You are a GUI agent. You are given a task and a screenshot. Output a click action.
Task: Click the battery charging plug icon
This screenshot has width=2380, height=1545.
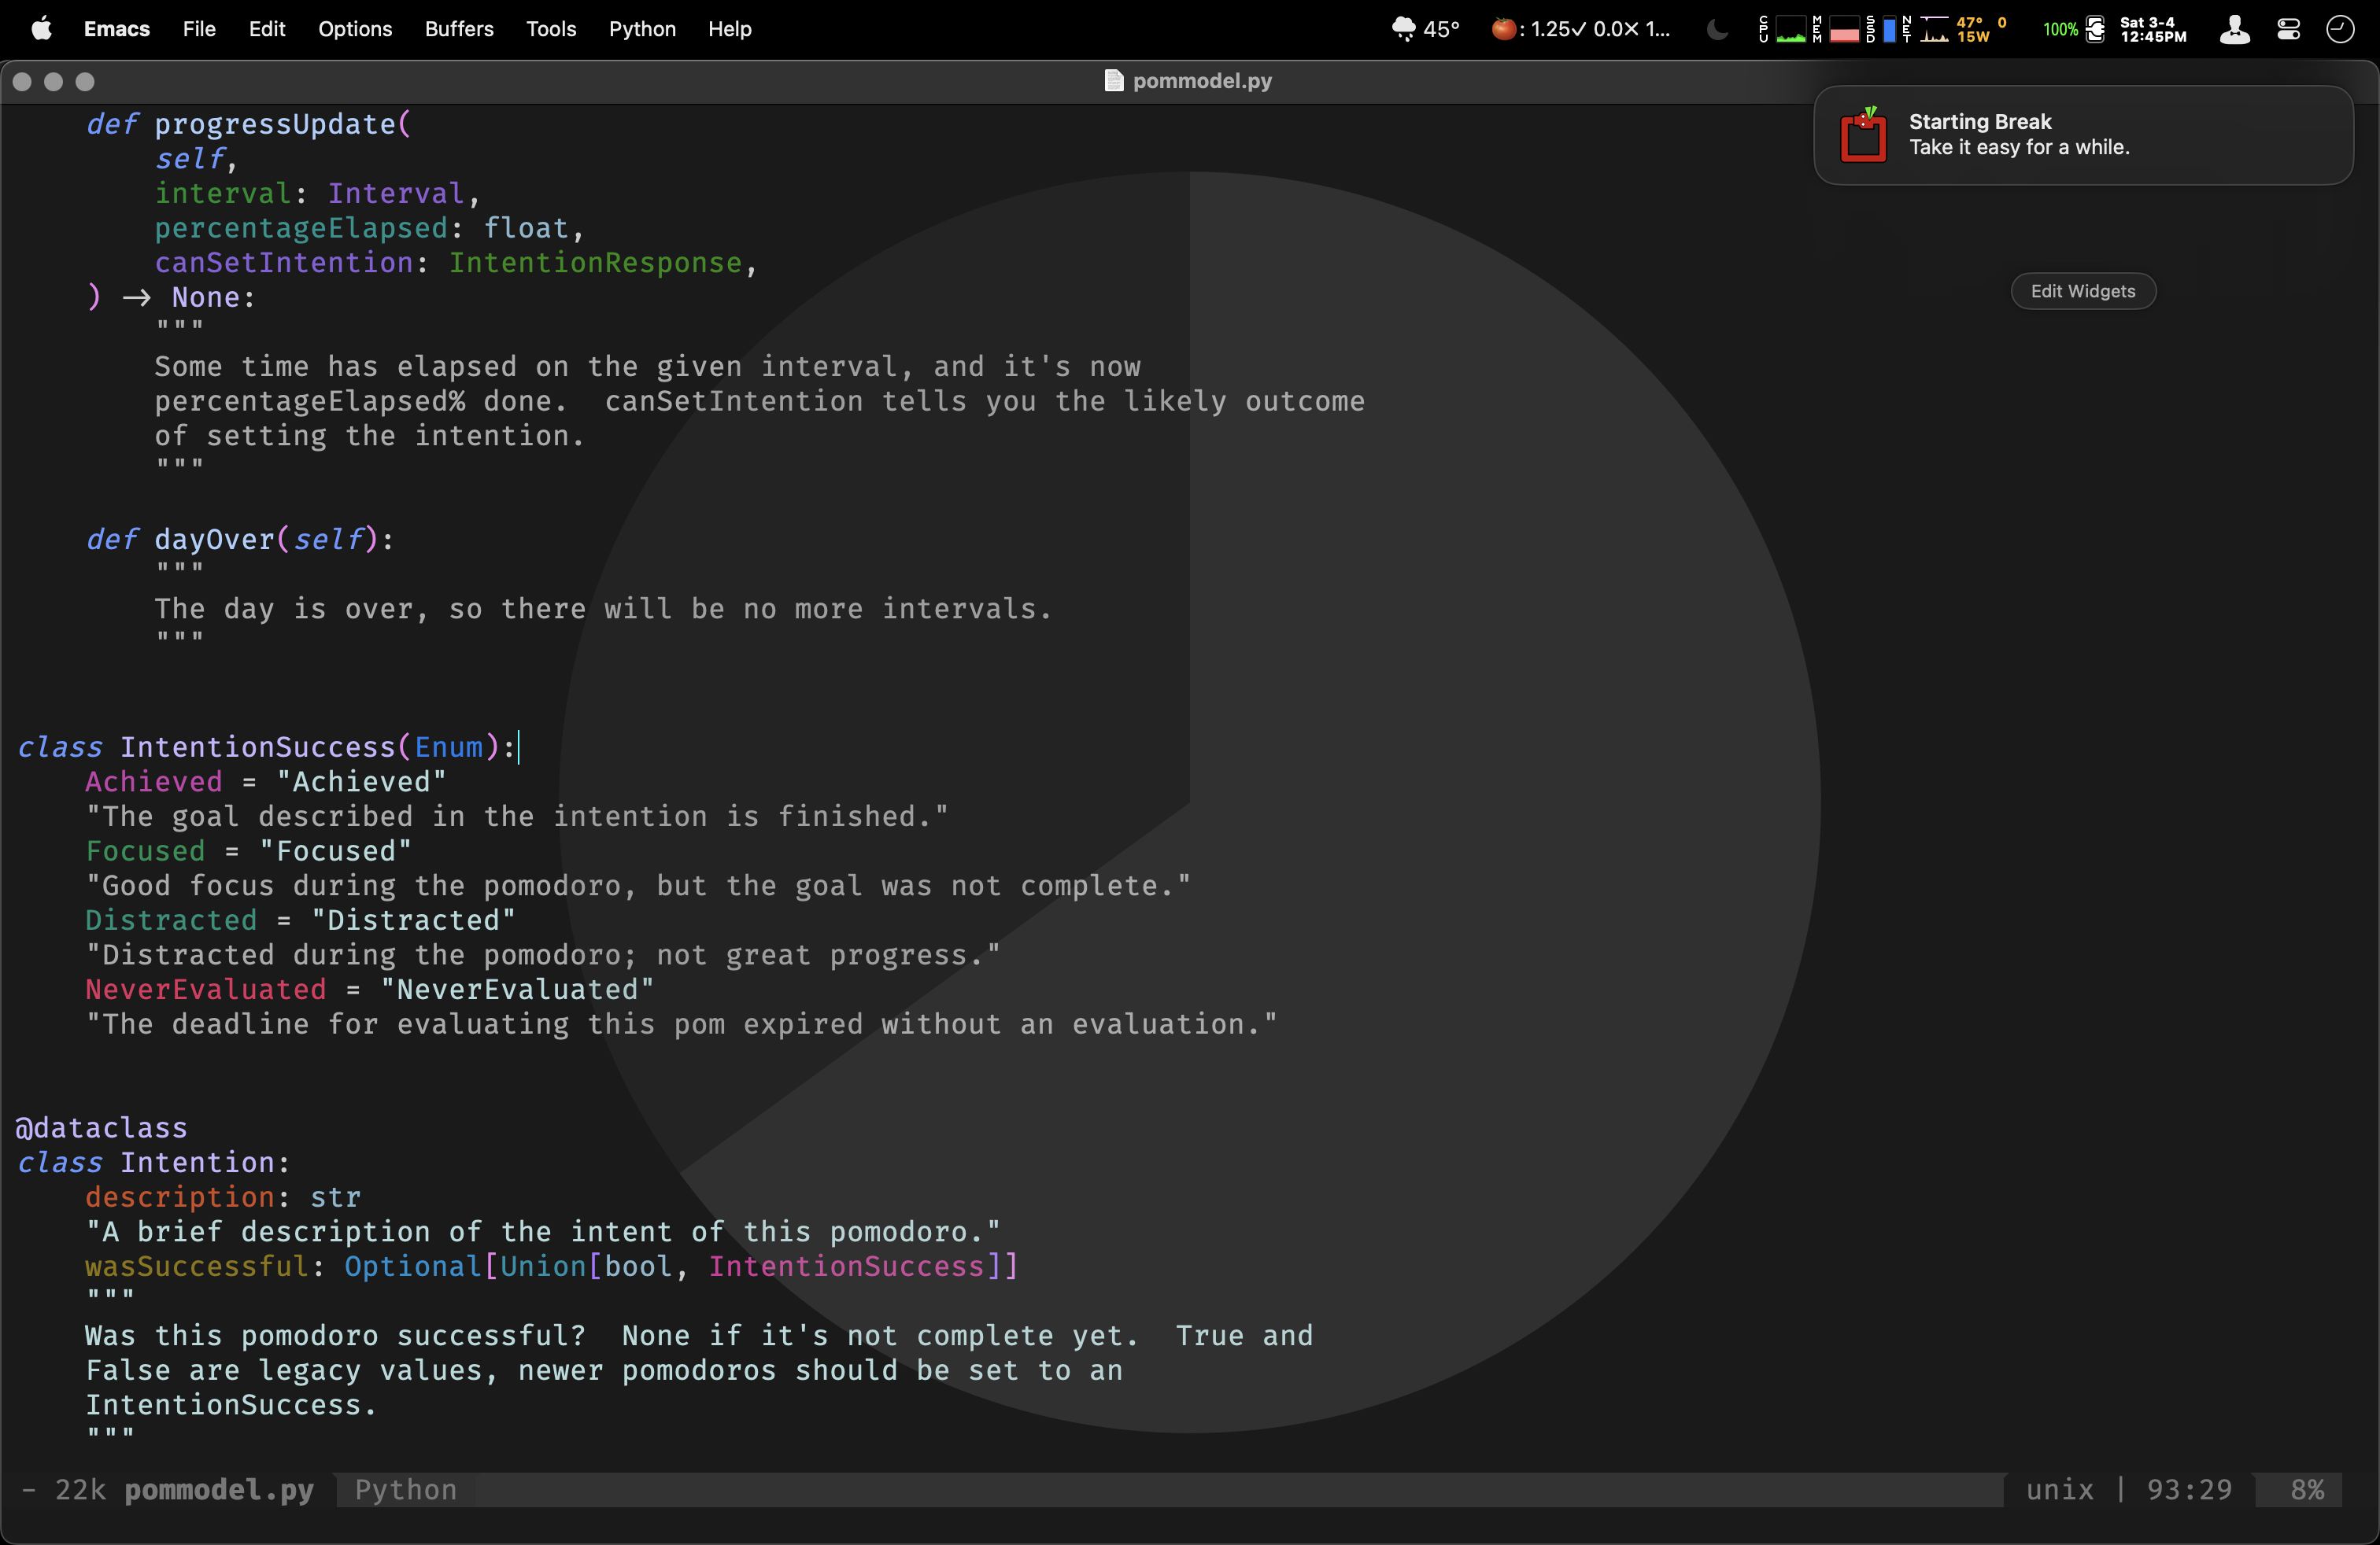tap(2096, 29)
